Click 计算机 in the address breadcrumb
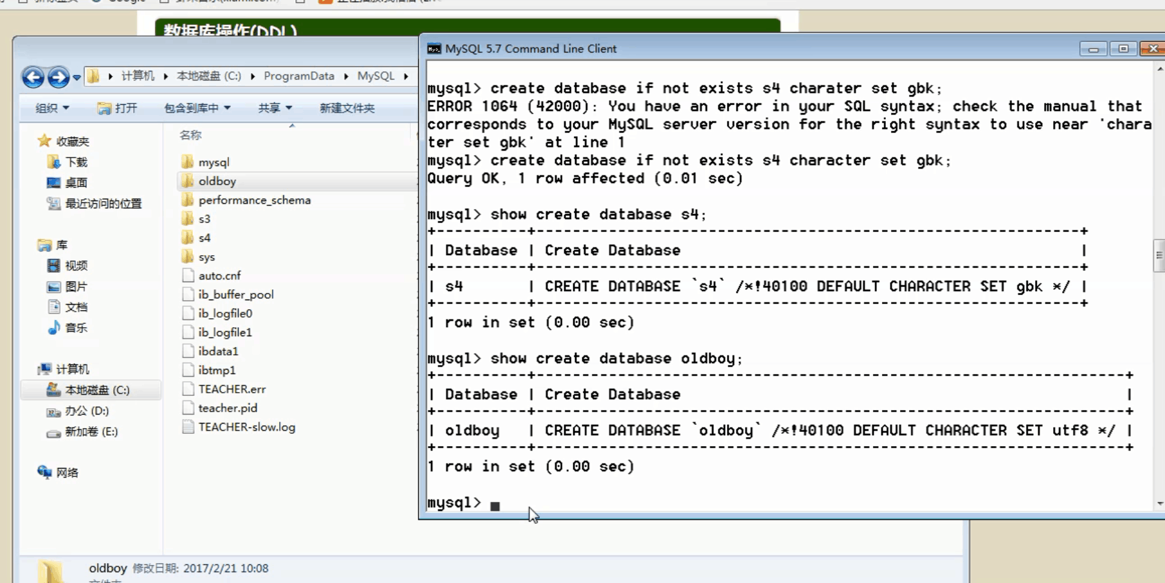Viewport: 1165px width, 583px height. pos(138,76)
